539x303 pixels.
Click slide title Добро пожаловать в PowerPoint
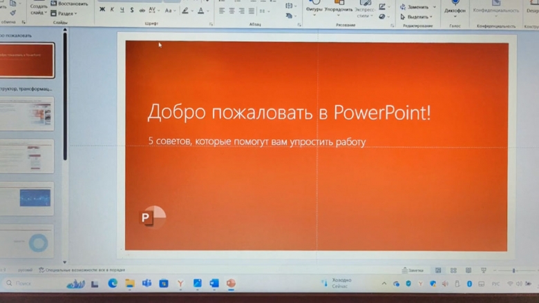[289, 113]
